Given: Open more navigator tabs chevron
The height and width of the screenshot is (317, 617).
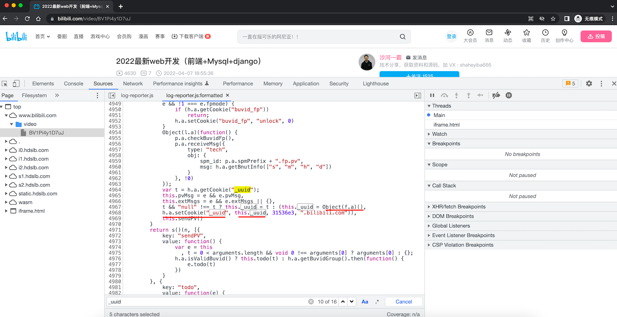Looking at the screenshot, I should (57, 95).
